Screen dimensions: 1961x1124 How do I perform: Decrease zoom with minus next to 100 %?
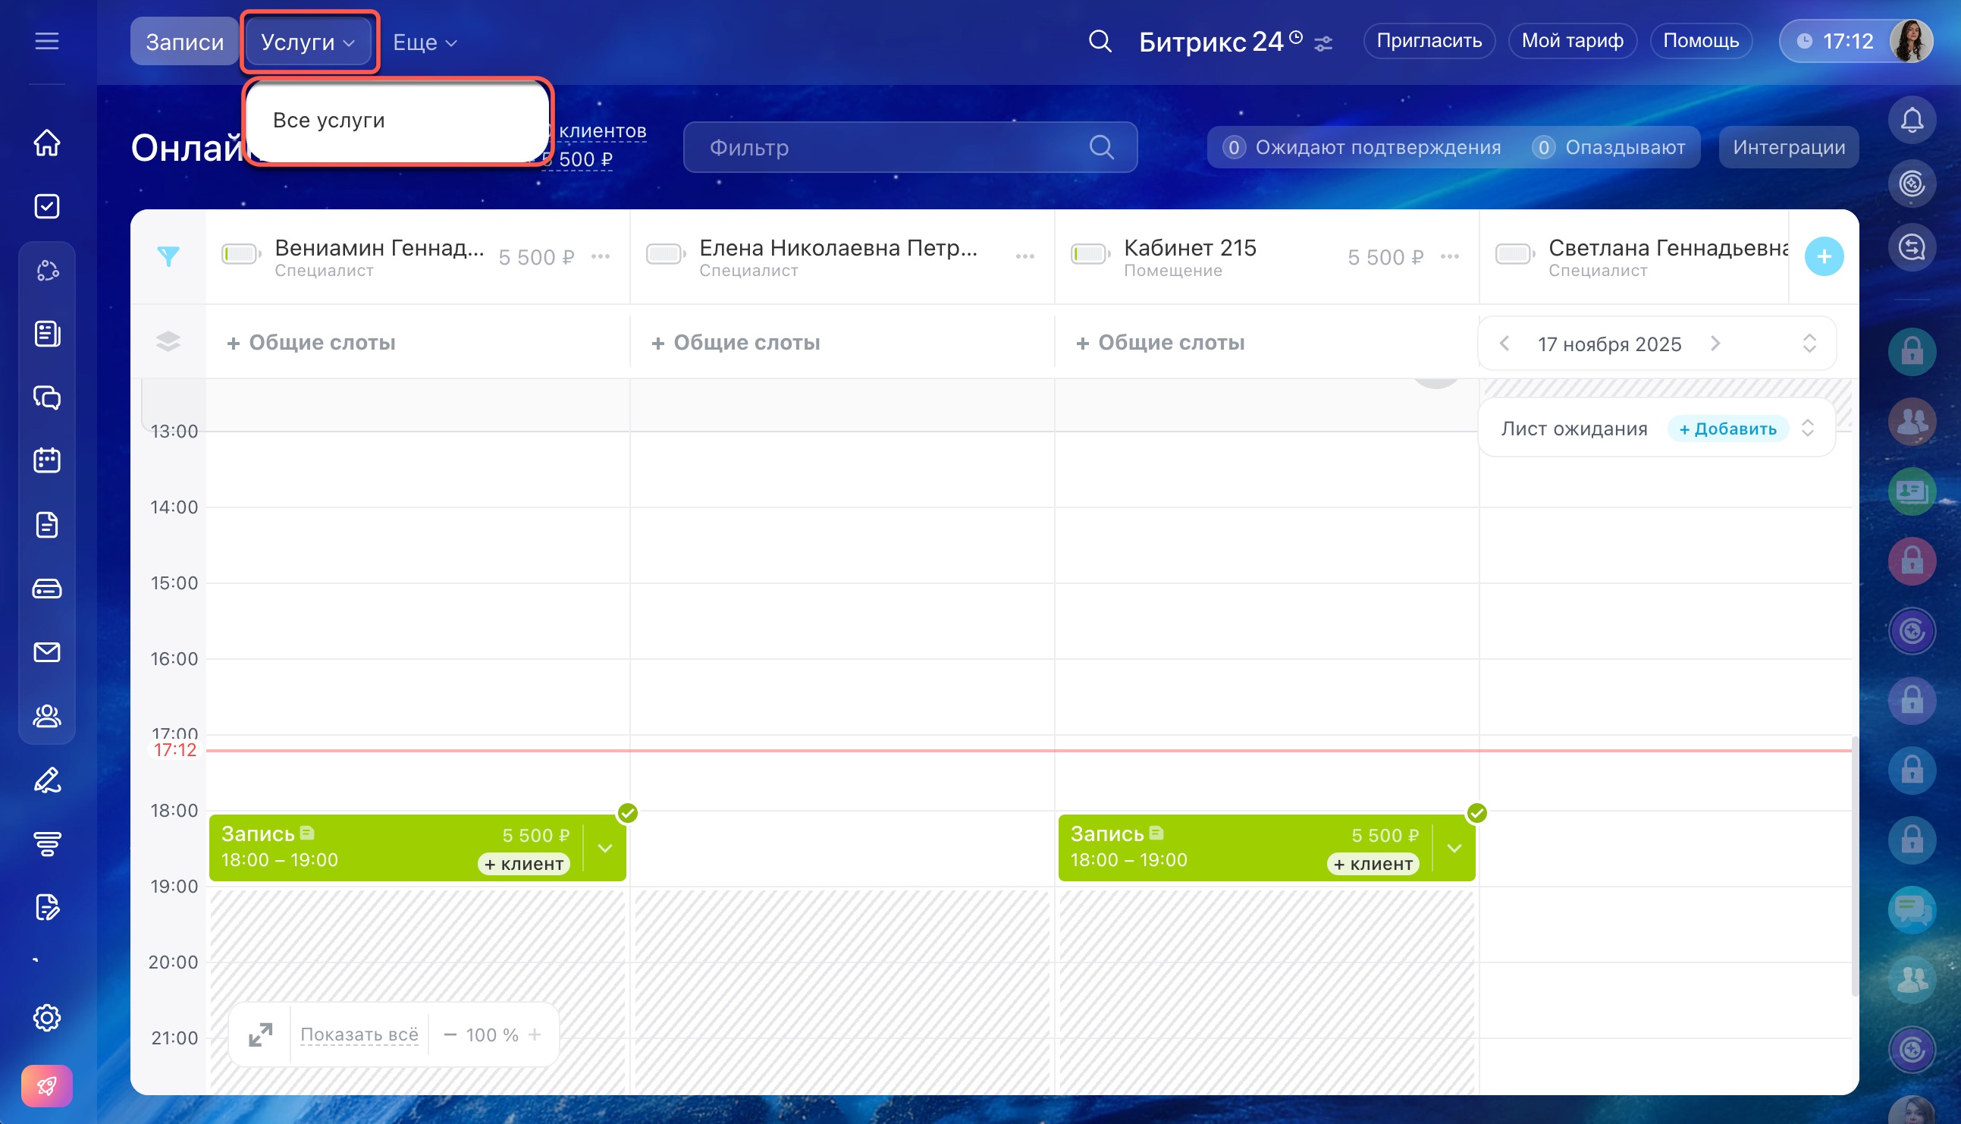tap(450, 1035)
